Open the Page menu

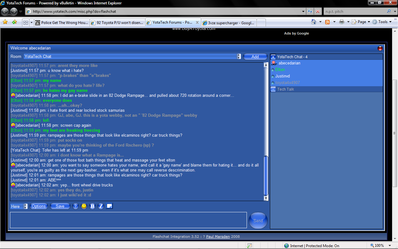click(361, 22)
